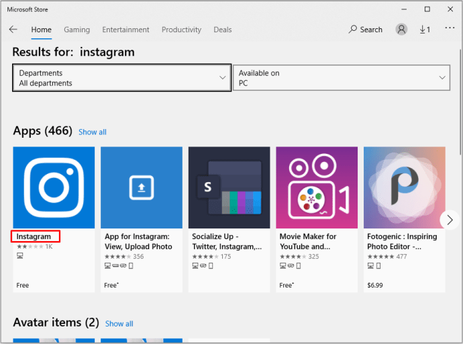Open the downloads and updates indicator
This screenshot has height=344, width=463.
point(425,30)
